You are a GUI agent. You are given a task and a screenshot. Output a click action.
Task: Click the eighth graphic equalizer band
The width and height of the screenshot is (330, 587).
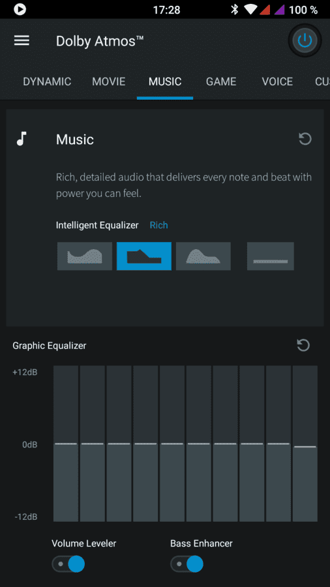[x=252, y=444]
